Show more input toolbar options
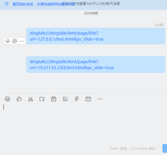Viewport: 167px width, 155px height. point(100,99)
